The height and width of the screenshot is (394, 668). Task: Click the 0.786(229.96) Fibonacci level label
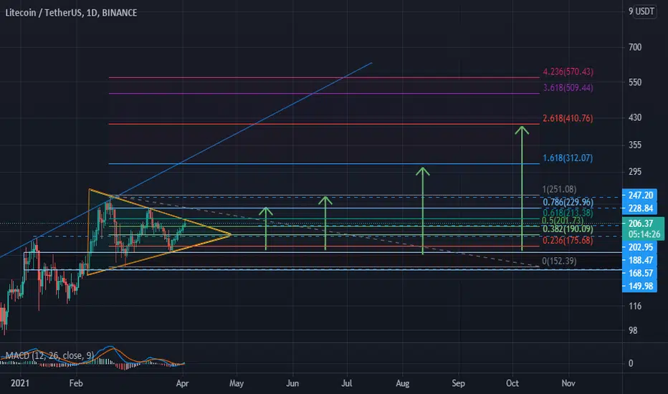[568, 202]
